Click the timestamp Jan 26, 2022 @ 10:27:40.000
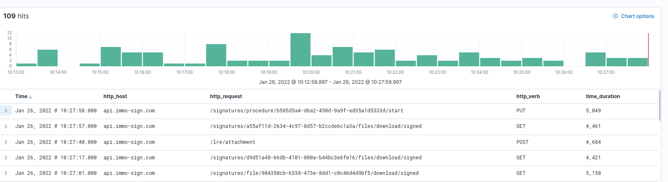Viewport: 668px width, 182px height. [x=56, y=142]
